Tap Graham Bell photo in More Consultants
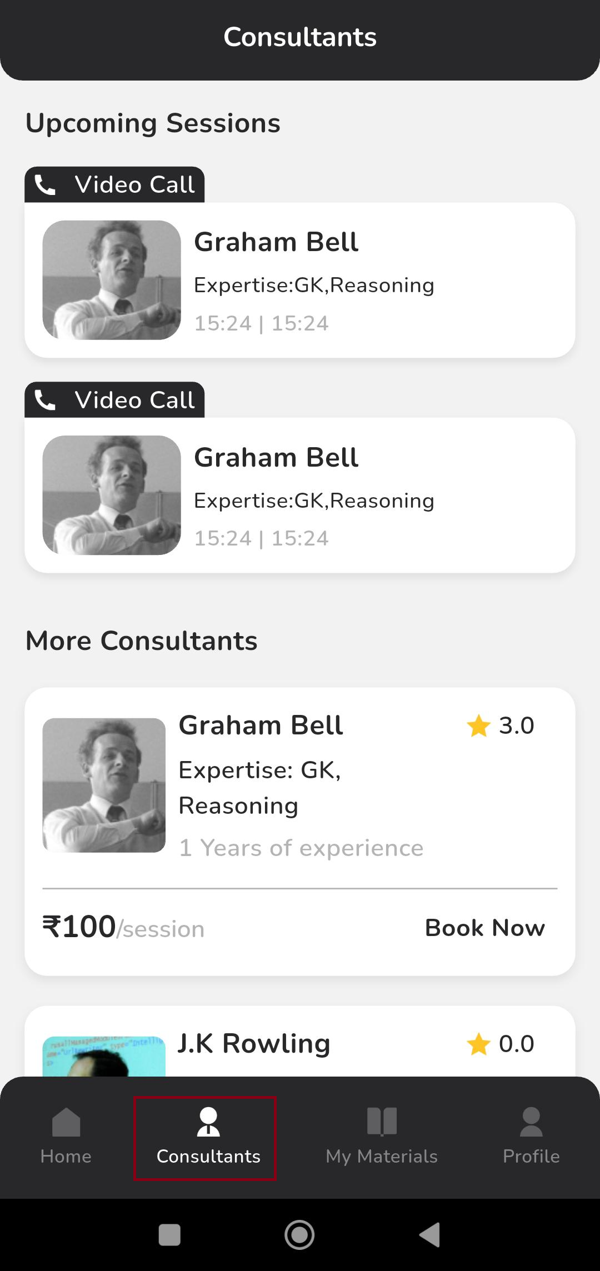The width and height of the screenshot is (600, 1271). [104, 785]
